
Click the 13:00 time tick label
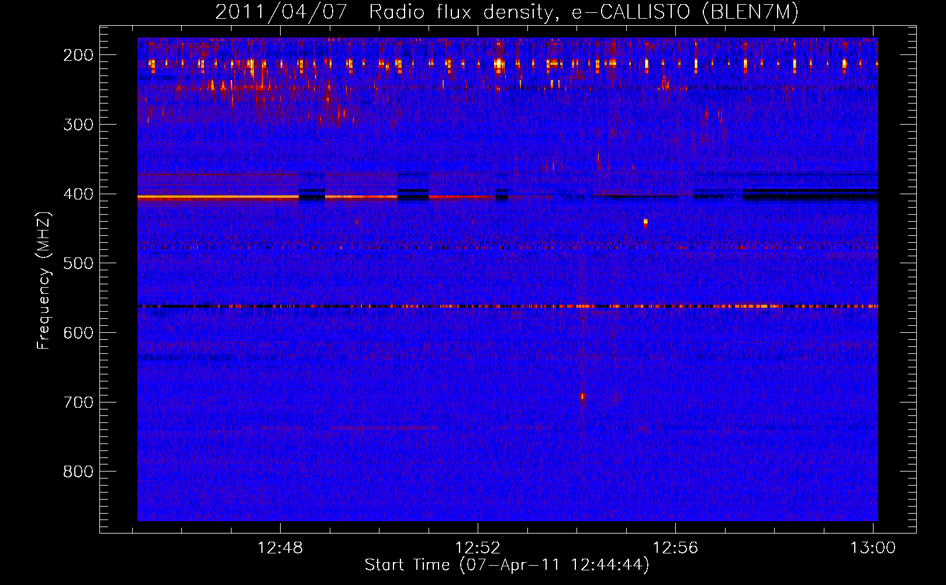pos(873,548)
